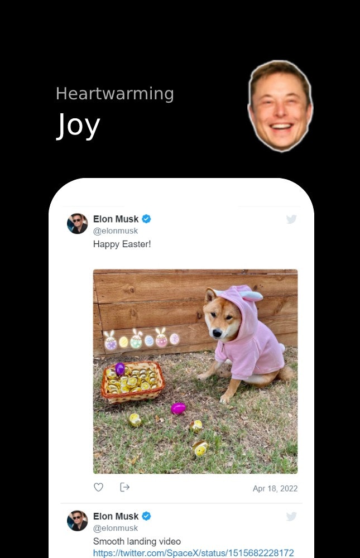Open the @elonmusk handle on the first tweet
The image size is (360, 558).
pos(115,230)
